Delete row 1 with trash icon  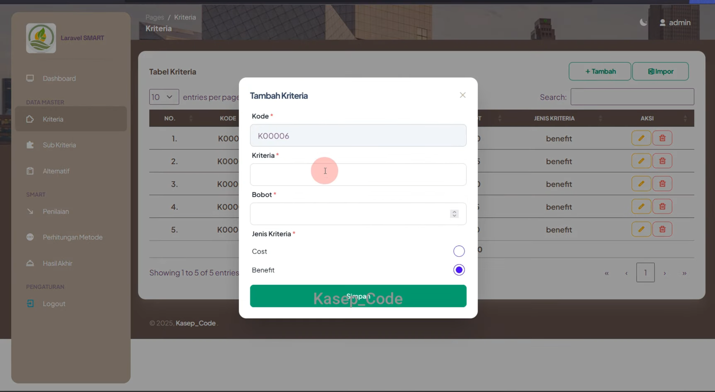coord(662,138)
